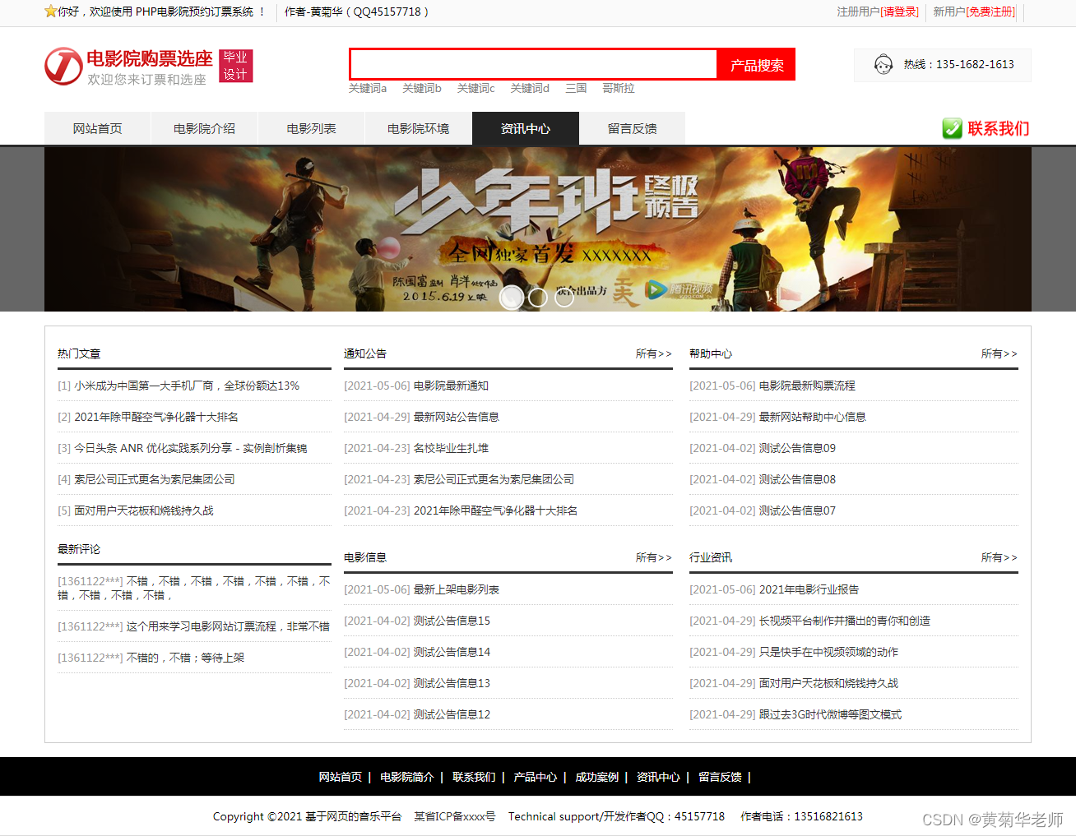The image size is (1076, 836).
Task: Open news 只是快手在中视频领域的动作
Action: (828, 652)
